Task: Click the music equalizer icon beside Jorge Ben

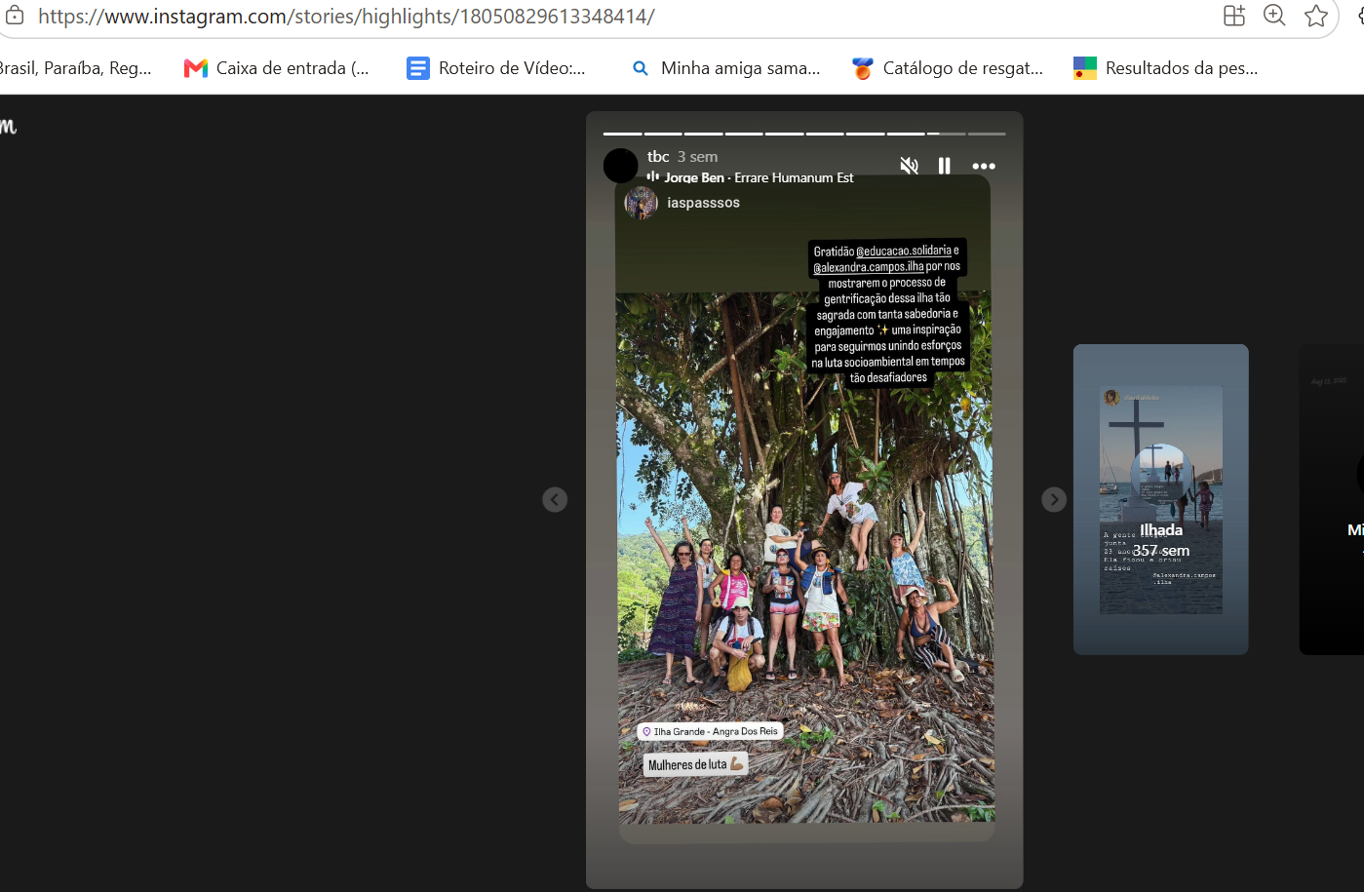Action: 653,176
